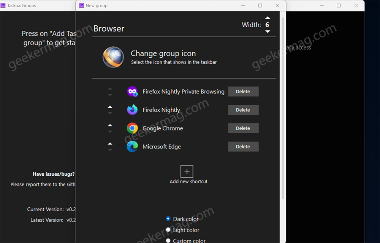Viewport: 380px width, 243px height.
Task: Move Google Chrome down in list
Action: tap(110, 132)
